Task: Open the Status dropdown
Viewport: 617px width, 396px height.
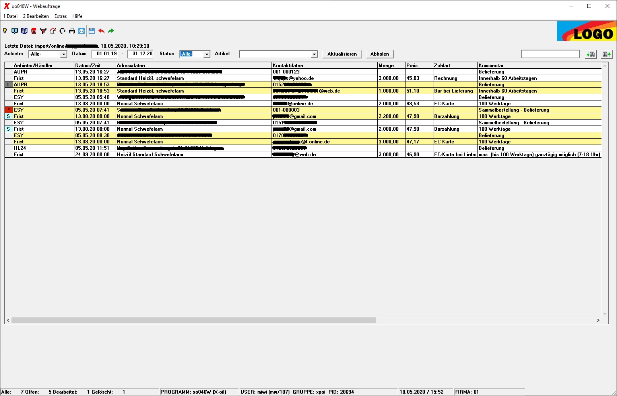Action: (x=207, y=54)
